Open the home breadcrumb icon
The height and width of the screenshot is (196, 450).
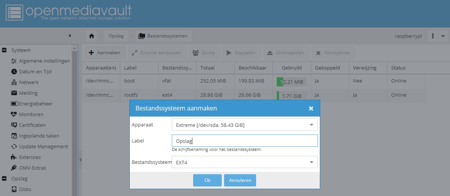coord(92,36)
